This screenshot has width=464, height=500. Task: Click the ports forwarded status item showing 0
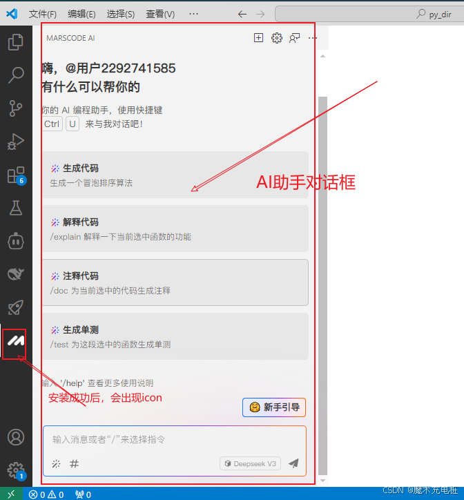(x=84, y=494)
